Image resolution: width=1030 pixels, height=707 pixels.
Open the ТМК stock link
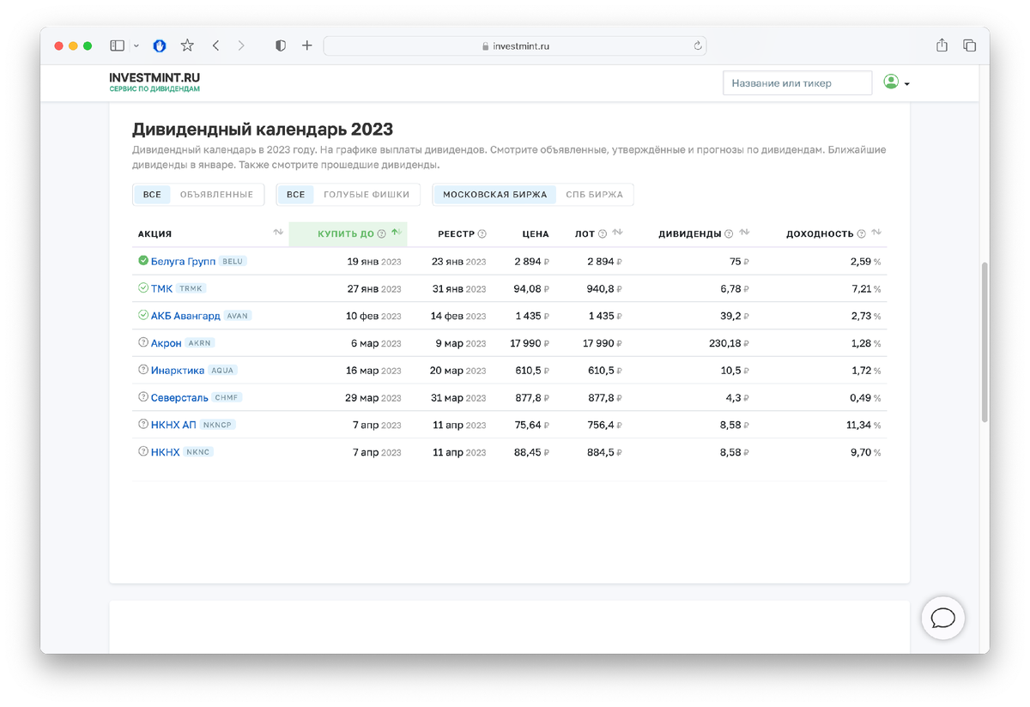(x=161, y=288)
